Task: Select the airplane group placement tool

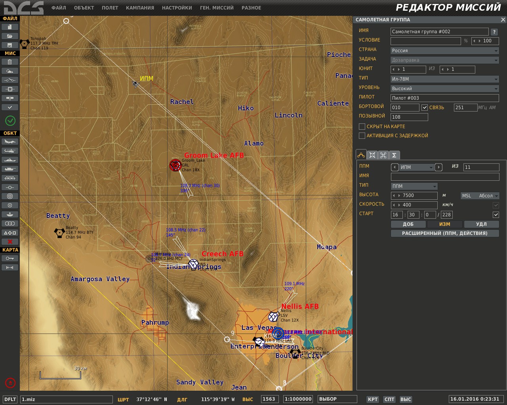Action: pyautogui.click(x=10, y=142)
